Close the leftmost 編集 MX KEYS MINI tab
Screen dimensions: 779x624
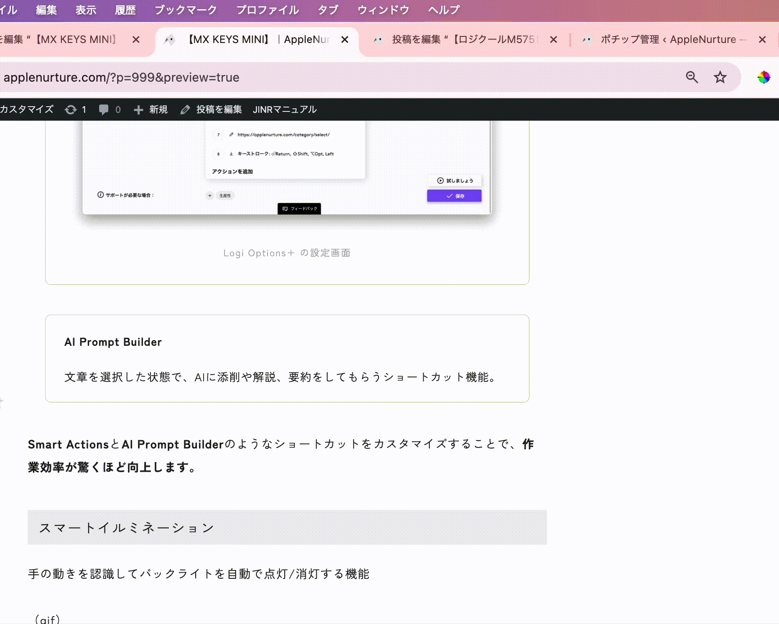[x=136, y=40]
